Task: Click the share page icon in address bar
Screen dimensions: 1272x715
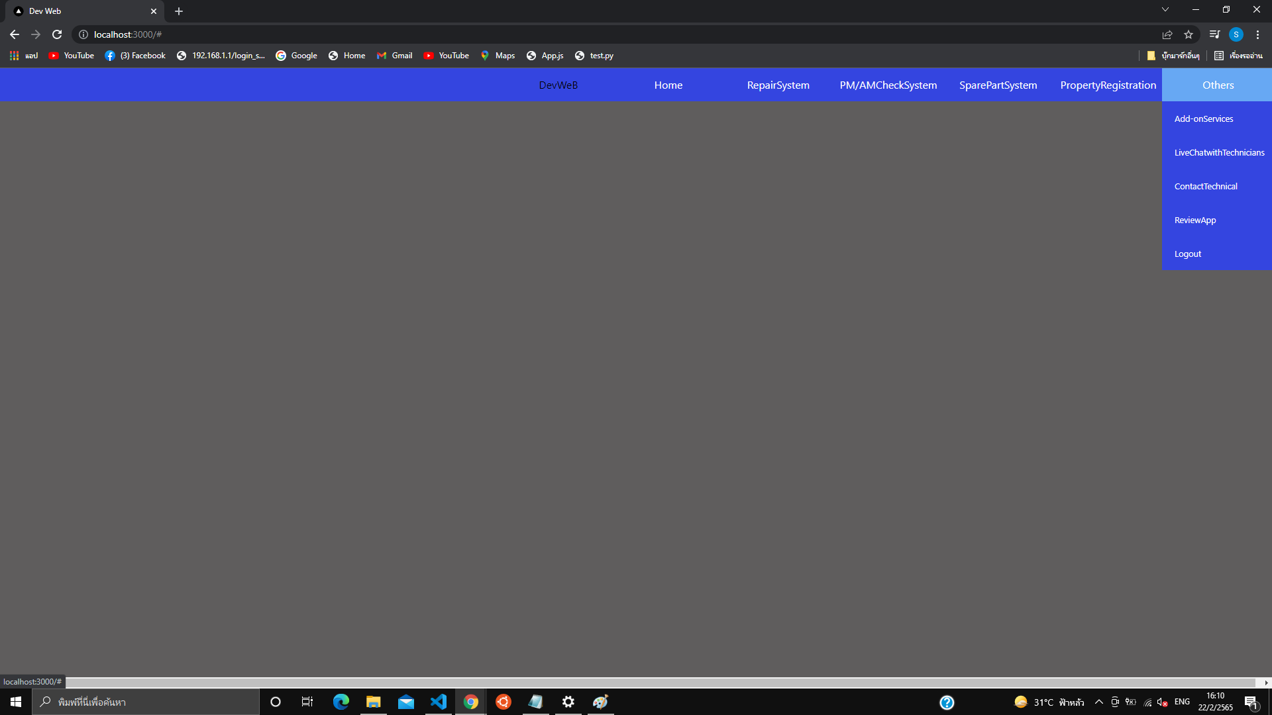Action: pos(1167,34)
